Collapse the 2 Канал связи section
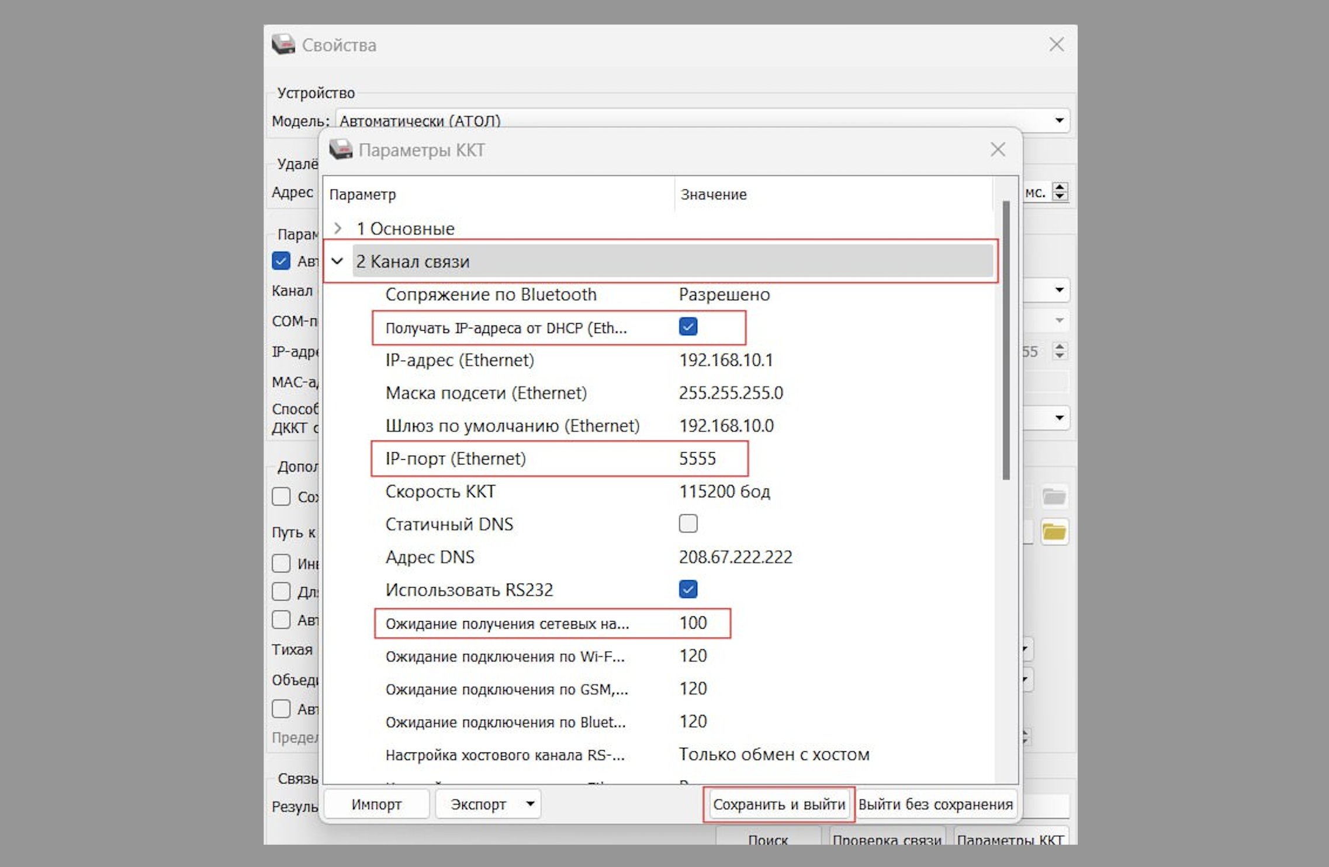 [337, 261]
